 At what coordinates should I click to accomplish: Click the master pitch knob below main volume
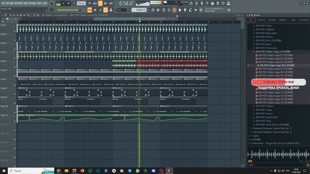coord(52,10)
